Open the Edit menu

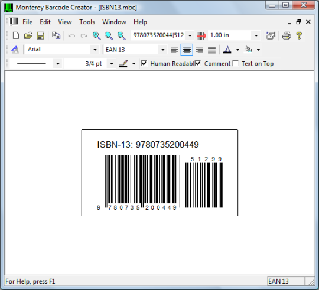[x=45, y=22]
